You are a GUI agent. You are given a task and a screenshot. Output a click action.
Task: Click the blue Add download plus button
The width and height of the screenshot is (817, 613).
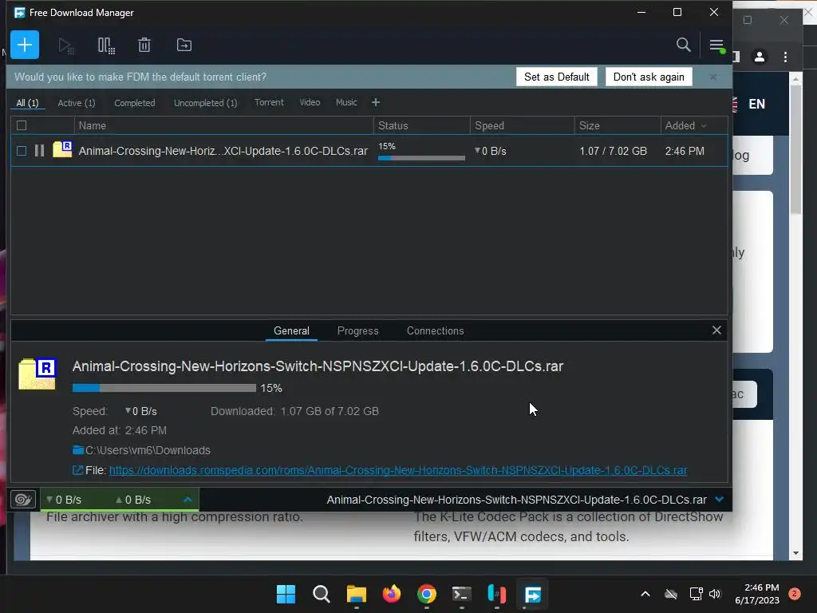(x=25, y=45)
